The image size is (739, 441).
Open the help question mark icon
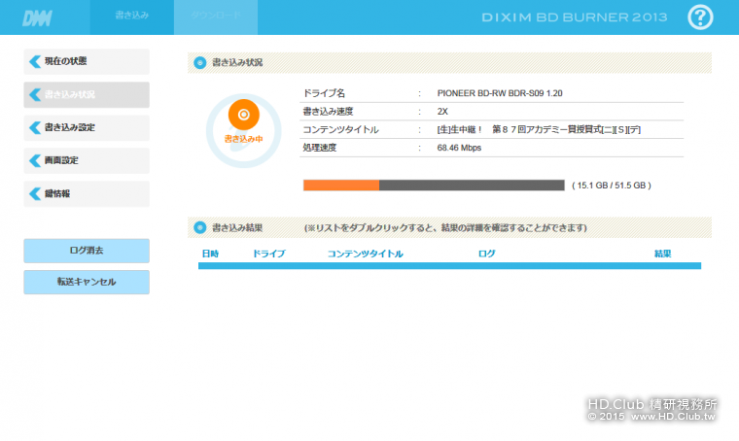point(700,17)
